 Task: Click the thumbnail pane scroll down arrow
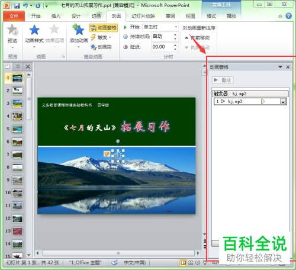coord(29,255)
